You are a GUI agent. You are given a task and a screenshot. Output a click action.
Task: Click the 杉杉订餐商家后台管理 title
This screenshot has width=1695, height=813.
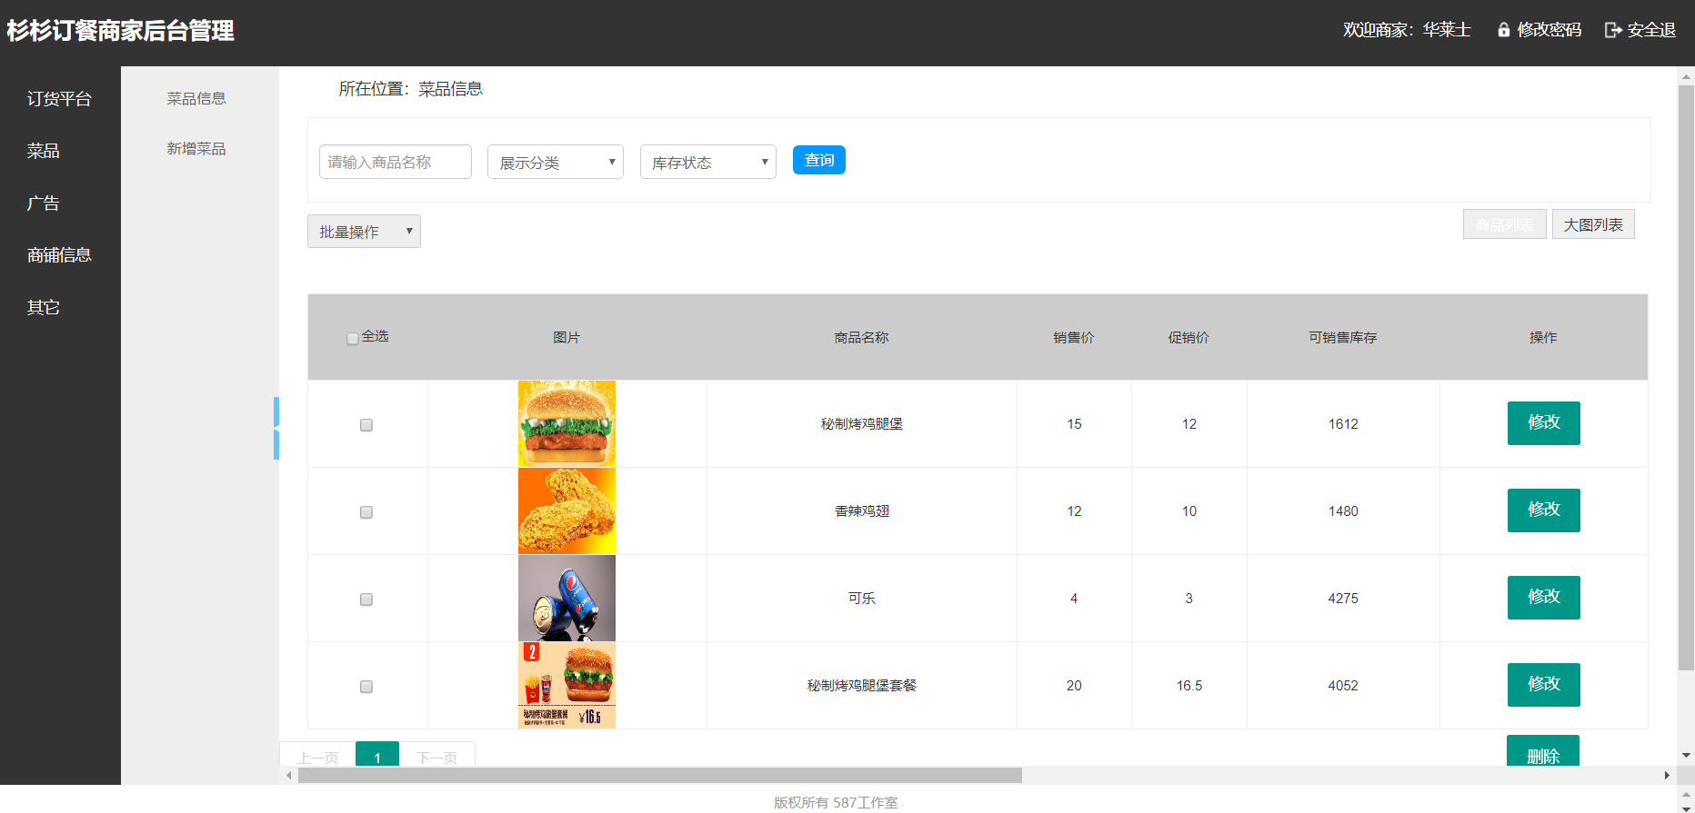pyautogui.click(x=120, y=31)
